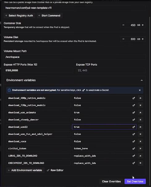Click the secret key icon for download_wan_animate
Screen dimensions: 151x187
click(133, 112)
